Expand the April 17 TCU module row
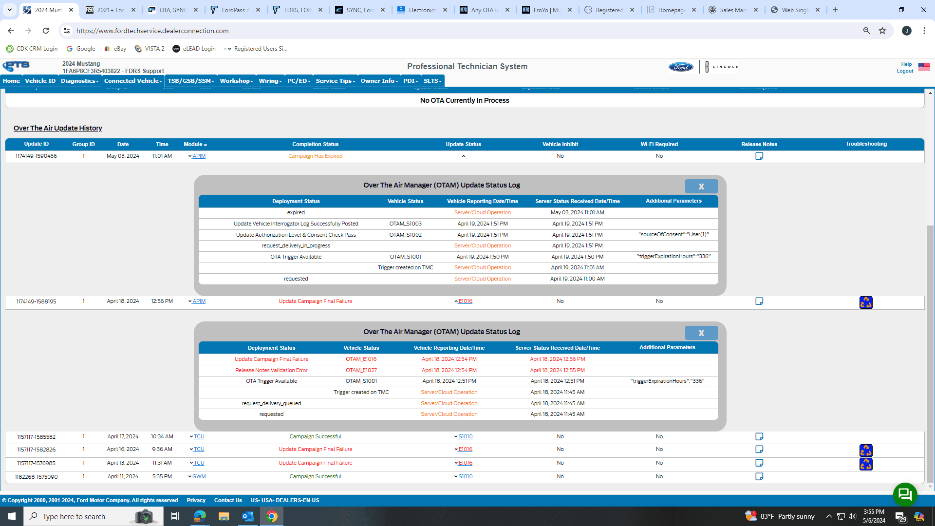Image resolution: width=935 pixels, height=526 pixels. point(191,436)
